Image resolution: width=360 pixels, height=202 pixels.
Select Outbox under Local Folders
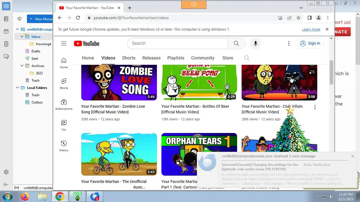click(x=37, y=102)
